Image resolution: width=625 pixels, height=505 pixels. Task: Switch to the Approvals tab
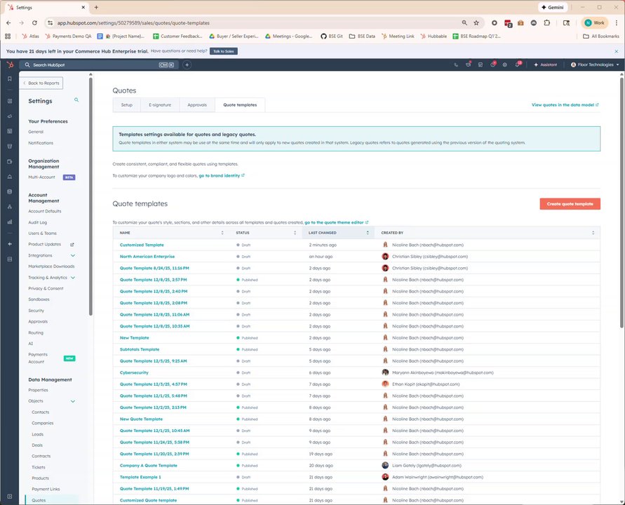pos(197,105)
